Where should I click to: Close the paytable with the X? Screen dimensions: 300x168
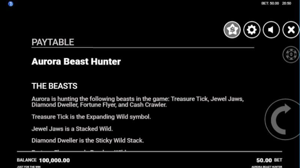291,30
